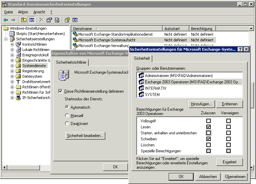
Task: Open the ? help menu
Action: tap(51, 12)
